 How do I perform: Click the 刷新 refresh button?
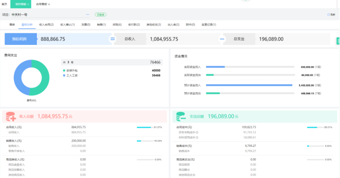(331, 15)
